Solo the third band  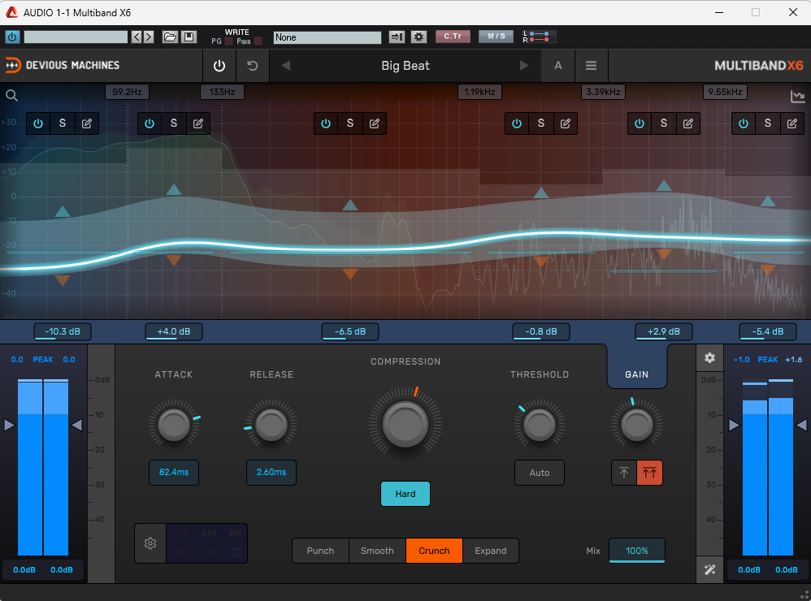tap(350, 123)
